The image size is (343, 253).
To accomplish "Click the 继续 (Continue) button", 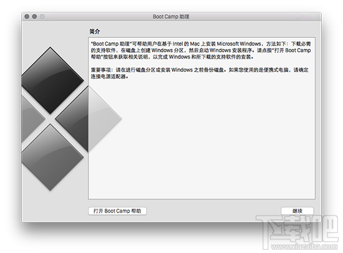I will pyautogui.click(x=297, y=211).
